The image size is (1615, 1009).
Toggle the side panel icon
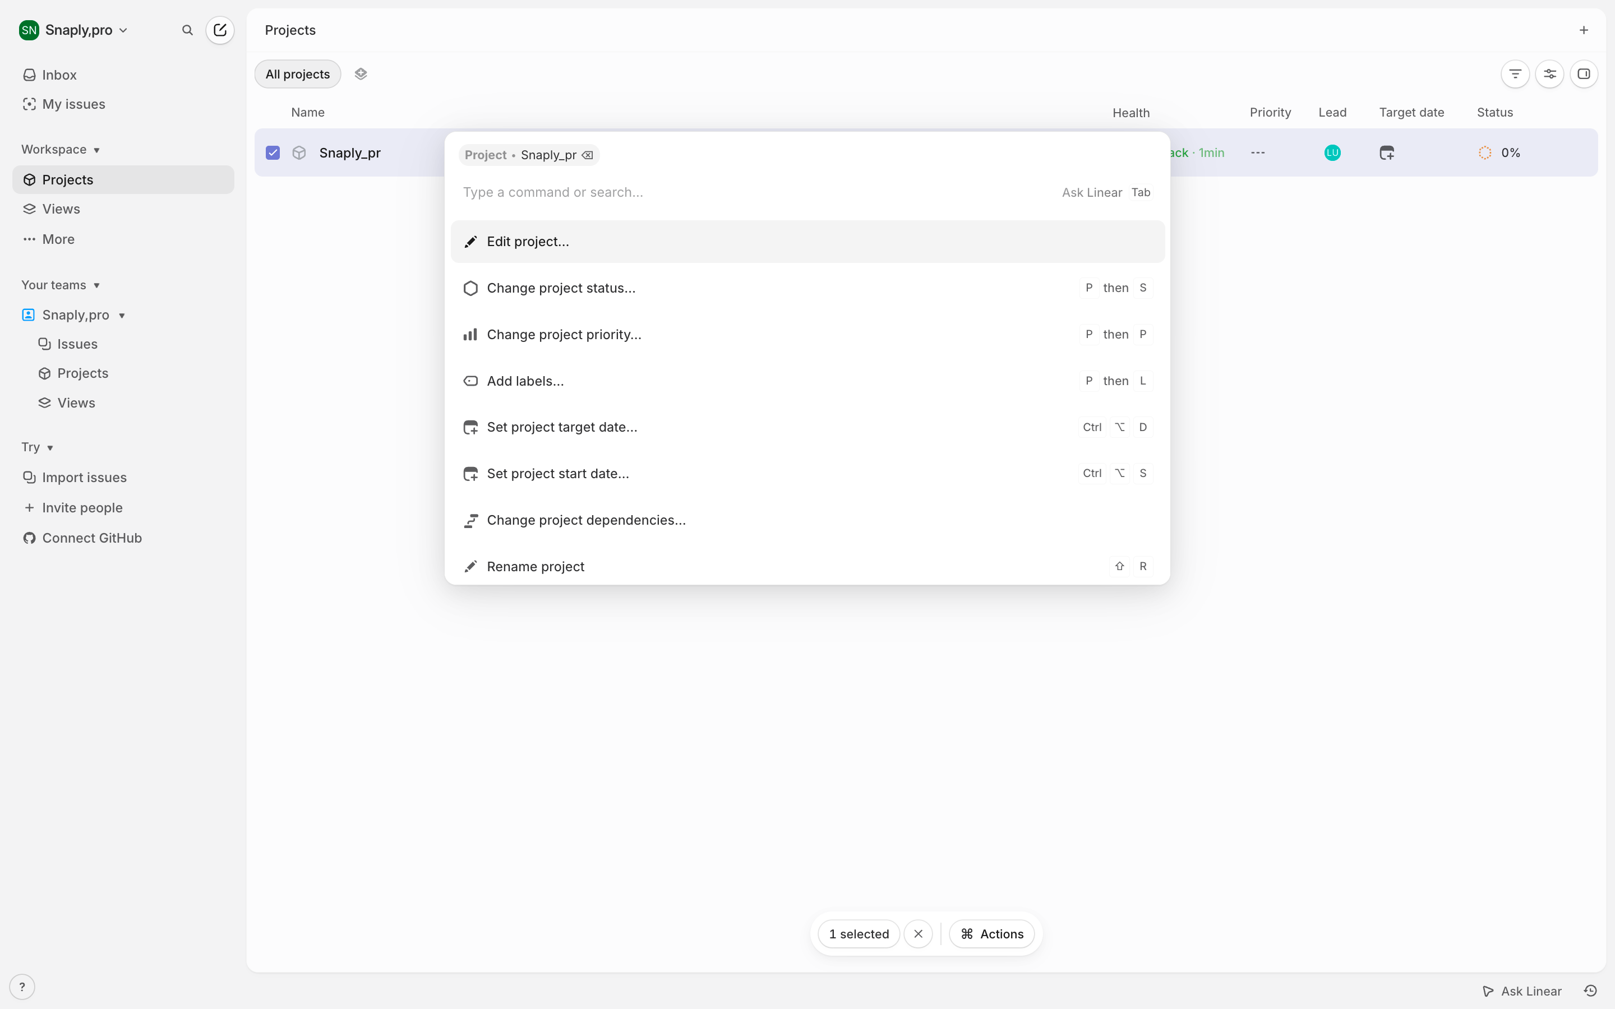click(x=1584, y=74)
